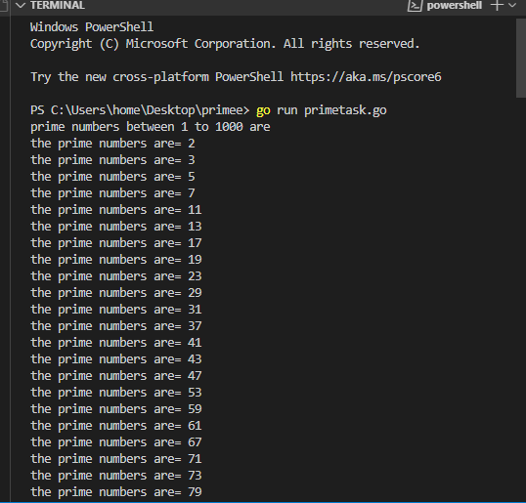Screen dimensions: 526x503
Task: Click output line 'the prime numbers are= 7'
Action: 112,193
